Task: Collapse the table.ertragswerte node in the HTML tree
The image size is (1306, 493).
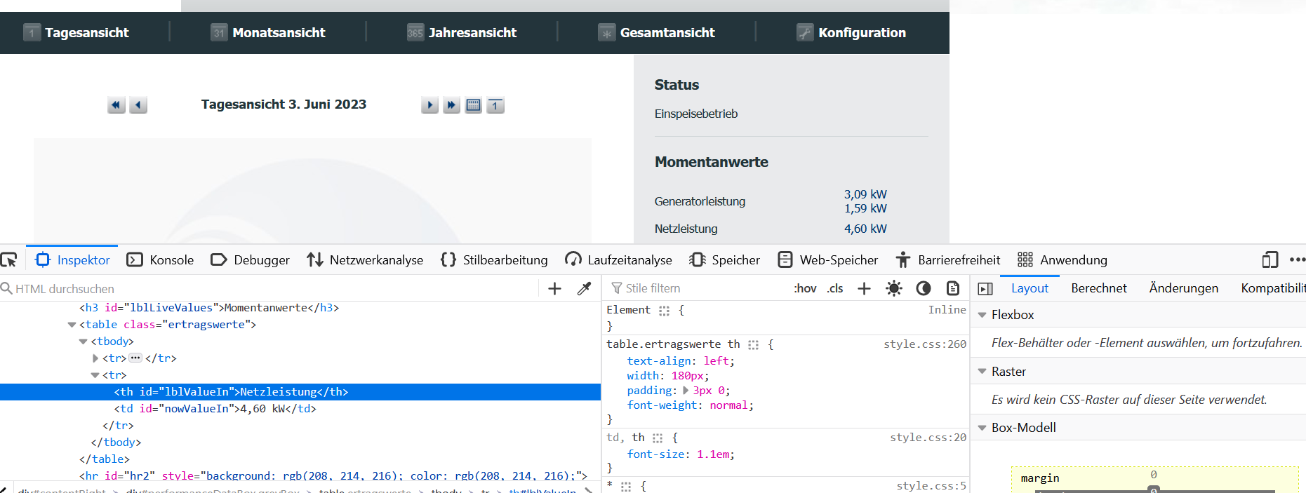Action: tap(72, 325)
